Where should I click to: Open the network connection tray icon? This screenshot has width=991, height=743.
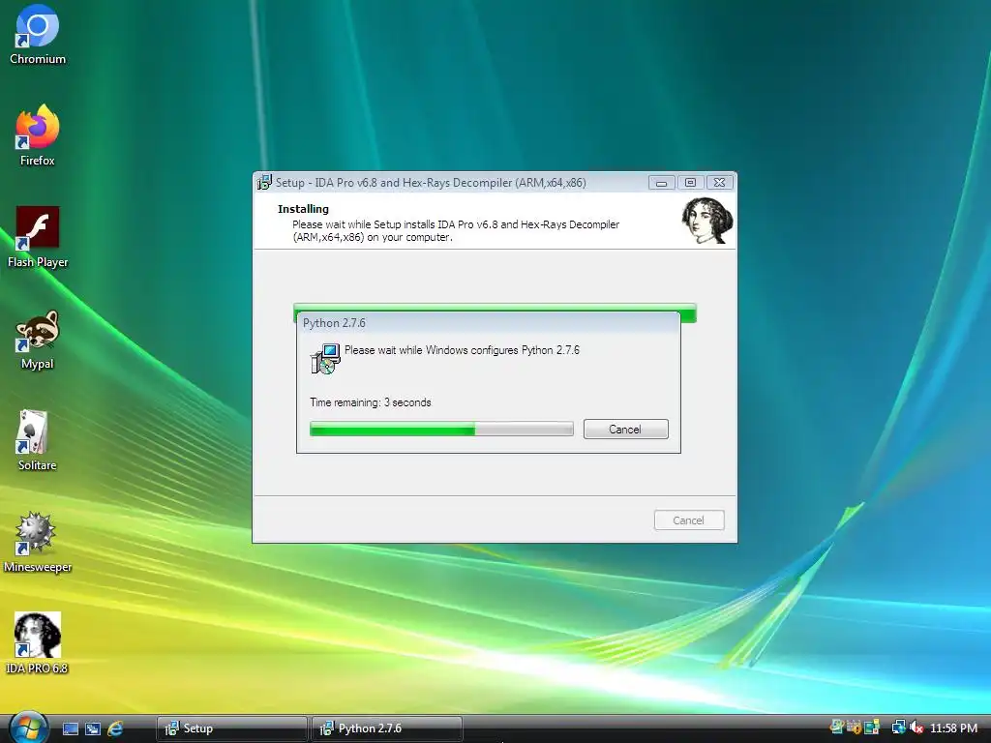(x=898, y=728)
